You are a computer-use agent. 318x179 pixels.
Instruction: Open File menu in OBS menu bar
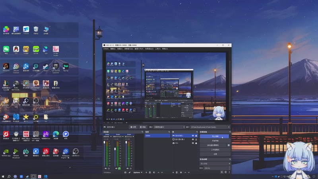pyautogui.click(x=106, y=49)
